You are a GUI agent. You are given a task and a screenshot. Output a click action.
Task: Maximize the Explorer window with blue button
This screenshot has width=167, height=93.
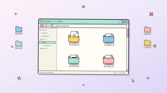pos(123,22)
